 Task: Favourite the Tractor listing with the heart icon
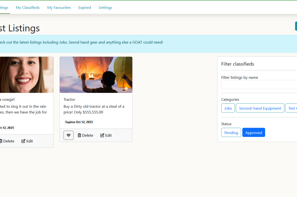coord(68,135)
